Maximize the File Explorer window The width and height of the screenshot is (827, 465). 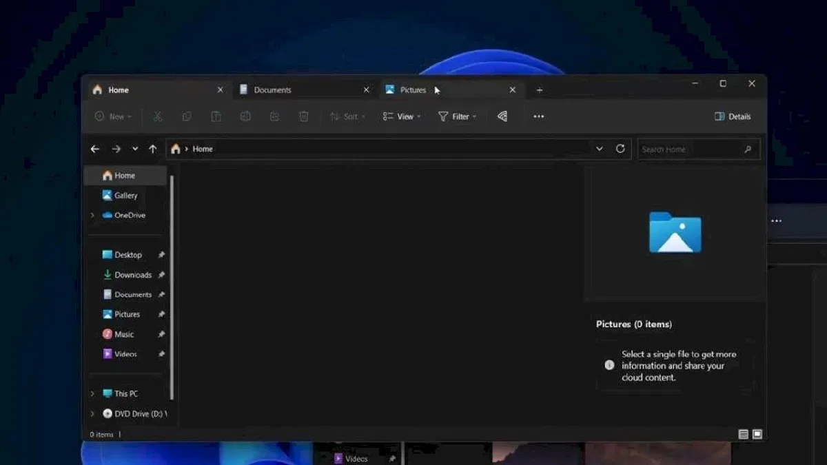point(723,83)
